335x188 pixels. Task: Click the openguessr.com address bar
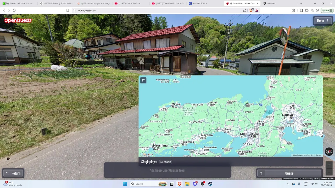[x=157, y=10]
